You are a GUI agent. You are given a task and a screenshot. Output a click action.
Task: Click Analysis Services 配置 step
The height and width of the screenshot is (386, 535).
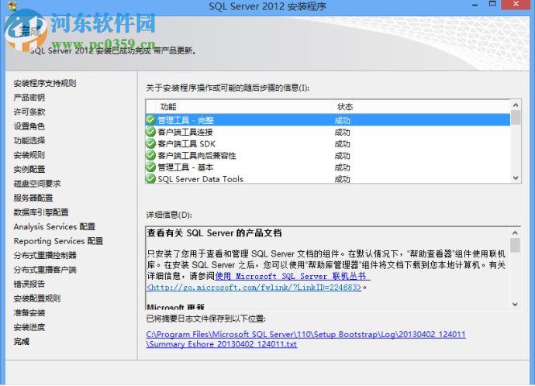click(x=54, y=226)
